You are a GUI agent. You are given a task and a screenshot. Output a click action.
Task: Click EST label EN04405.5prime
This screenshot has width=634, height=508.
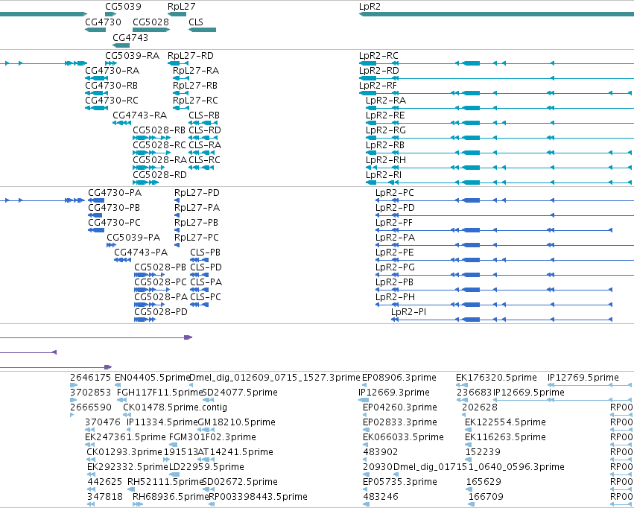pos(153,378)
